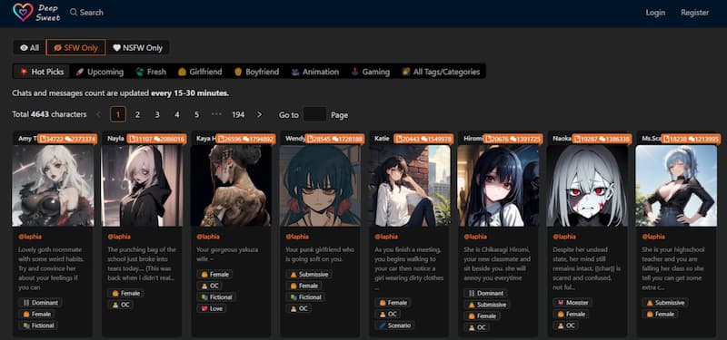Click Wendy's chat count badge 28545

coord(334,139)
